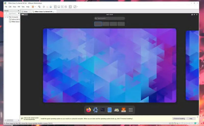This screenshot has width=204, height=126.
Task: Click the stretch guest display icon
Action: 75,7
